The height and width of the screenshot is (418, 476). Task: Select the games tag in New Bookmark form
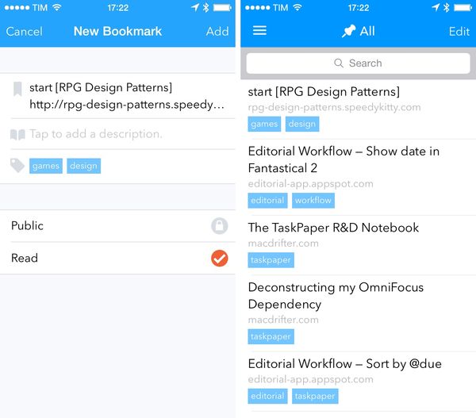pyautogui.click(x=46, y=166)
